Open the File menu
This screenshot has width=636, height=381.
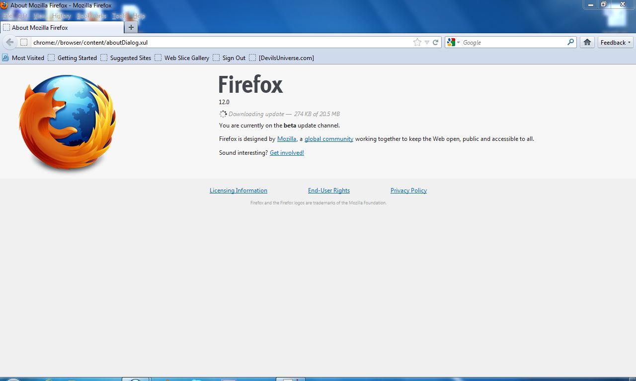pyautogui.click(x=7, y=16)
